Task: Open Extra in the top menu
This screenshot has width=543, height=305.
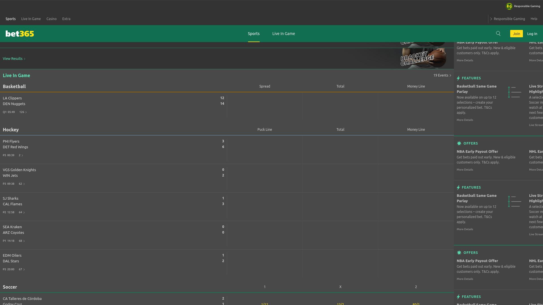Action: point(66,19)
